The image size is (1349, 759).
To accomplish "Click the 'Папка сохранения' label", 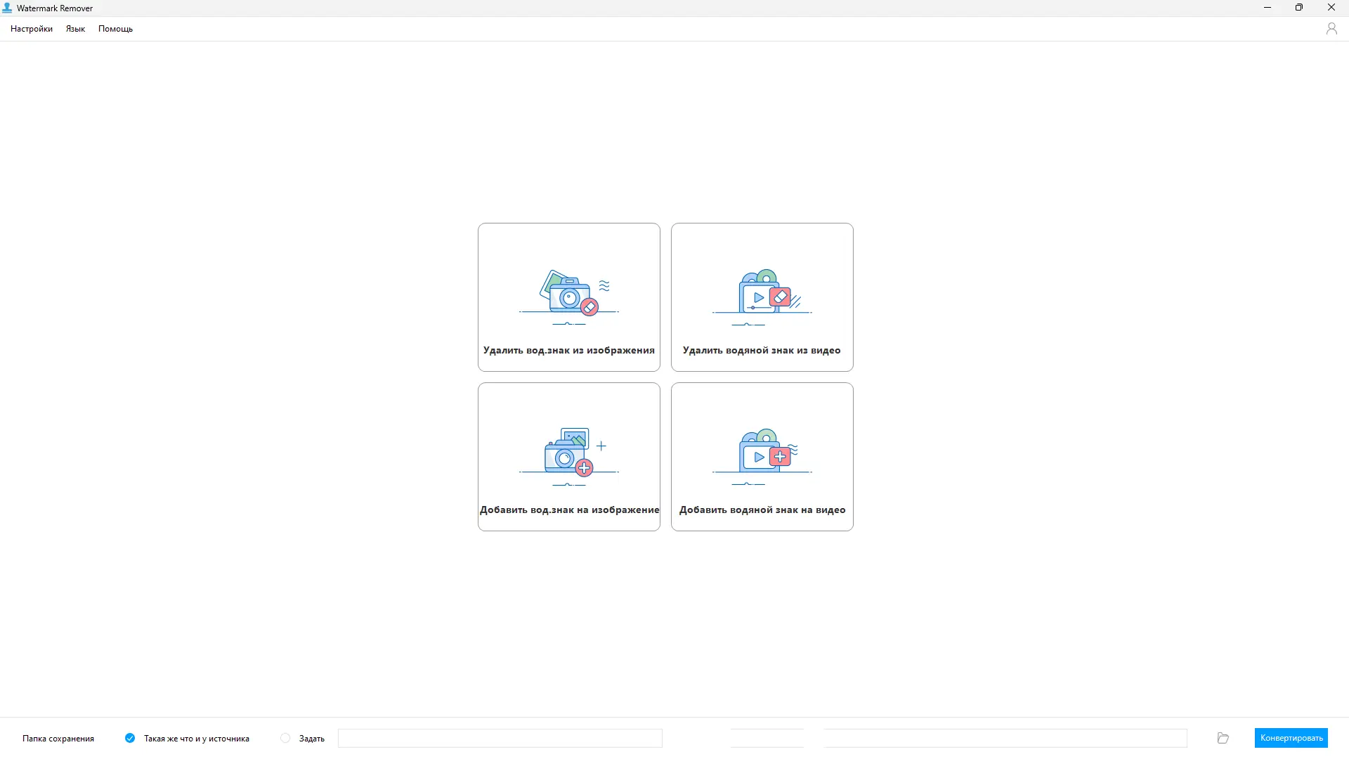I will [58, 739].
